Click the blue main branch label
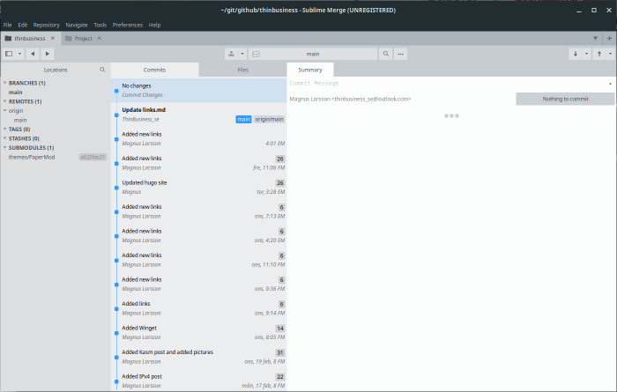The height and width of the screenshot is (392, 617). [x=243, y=119]
